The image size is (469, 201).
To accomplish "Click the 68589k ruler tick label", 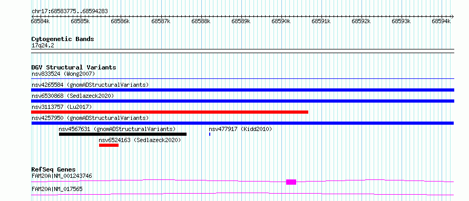I will click(x=241, y=21).
